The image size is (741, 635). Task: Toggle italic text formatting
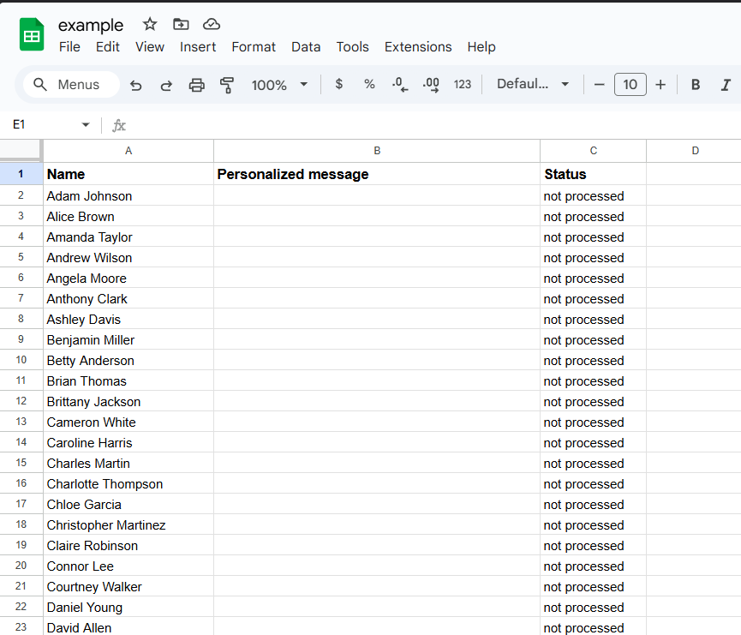(x=726, y=84)
